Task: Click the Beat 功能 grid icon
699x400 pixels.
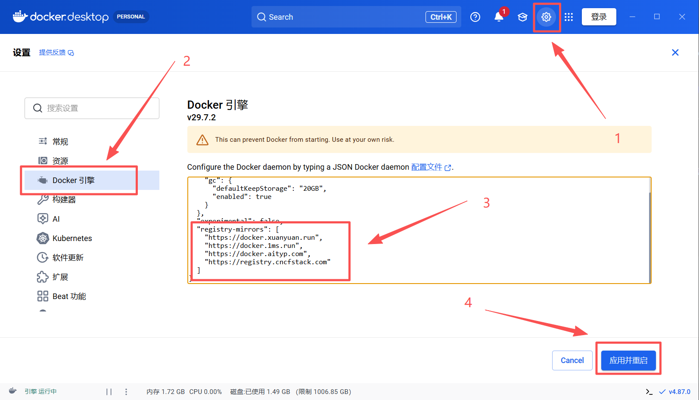Action: point(43,296)
